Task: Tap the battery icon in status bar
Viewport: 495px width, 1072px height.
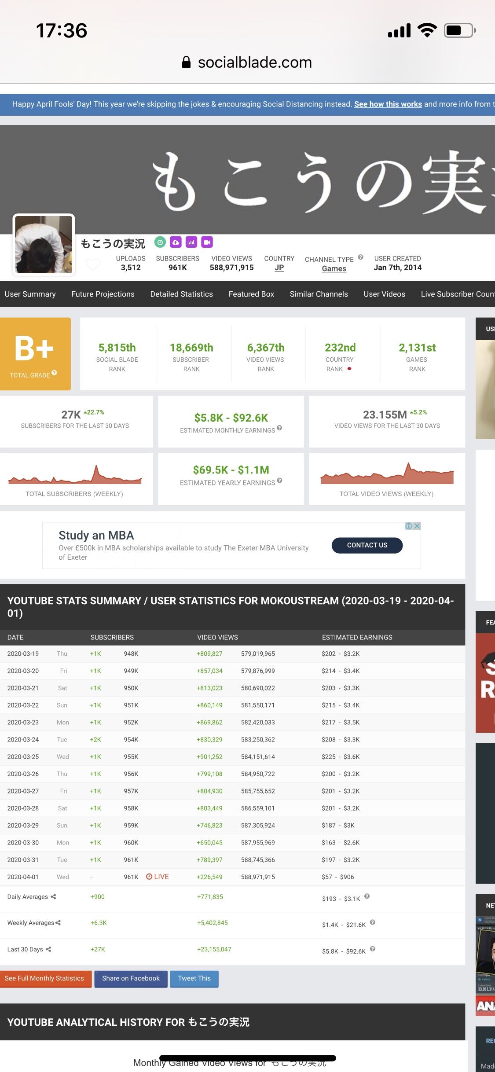Action: 460,30
